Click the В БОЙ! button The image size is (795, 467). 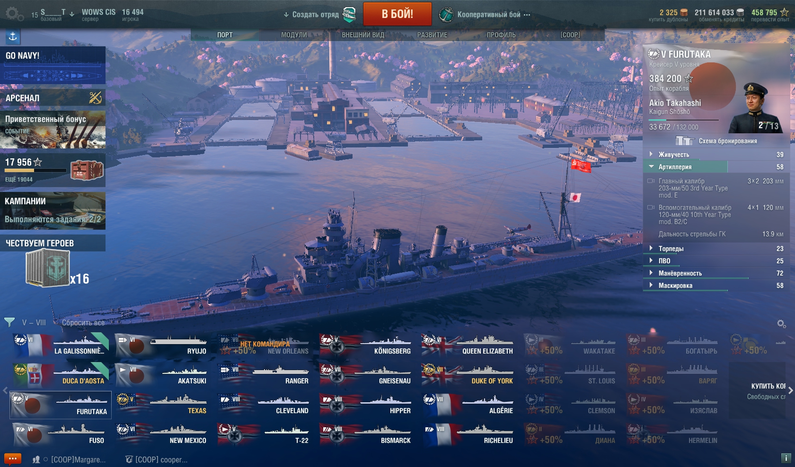(397, 14)
